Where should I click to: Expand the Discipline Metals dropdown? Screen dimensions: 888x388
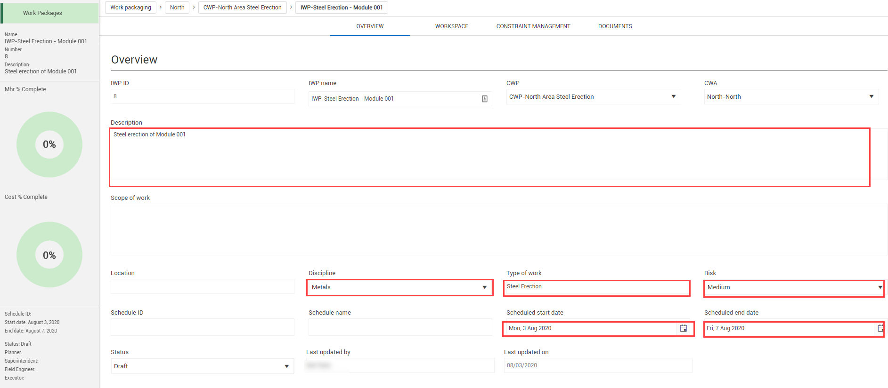484,287
